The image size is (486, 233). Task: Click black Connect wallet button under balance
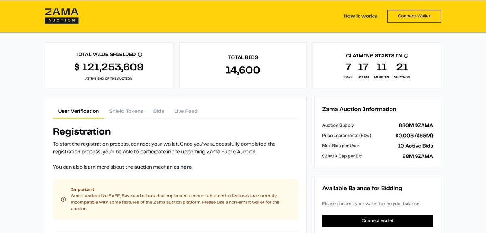377,221
